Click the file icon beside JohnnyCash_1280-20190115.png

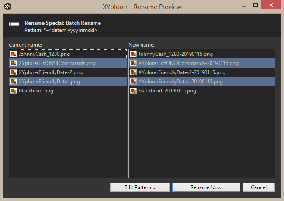point(133,54)
